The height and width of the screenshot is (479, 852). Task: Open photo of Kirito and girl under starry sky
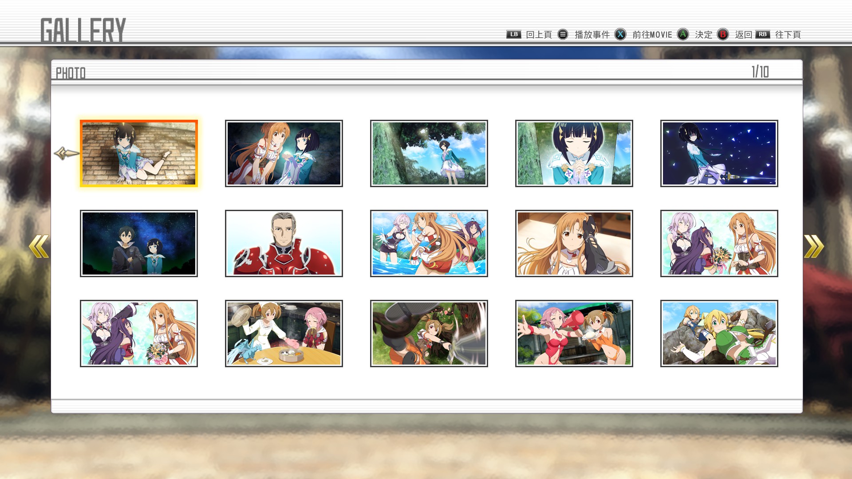[139, 243]
